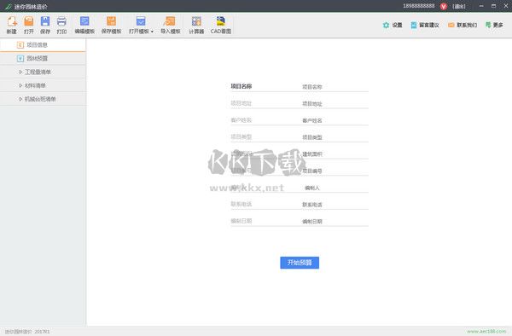Screen dimensions: 512x336
Task: Click the blue 开始预算 button
Action: [x=300, y=263]
